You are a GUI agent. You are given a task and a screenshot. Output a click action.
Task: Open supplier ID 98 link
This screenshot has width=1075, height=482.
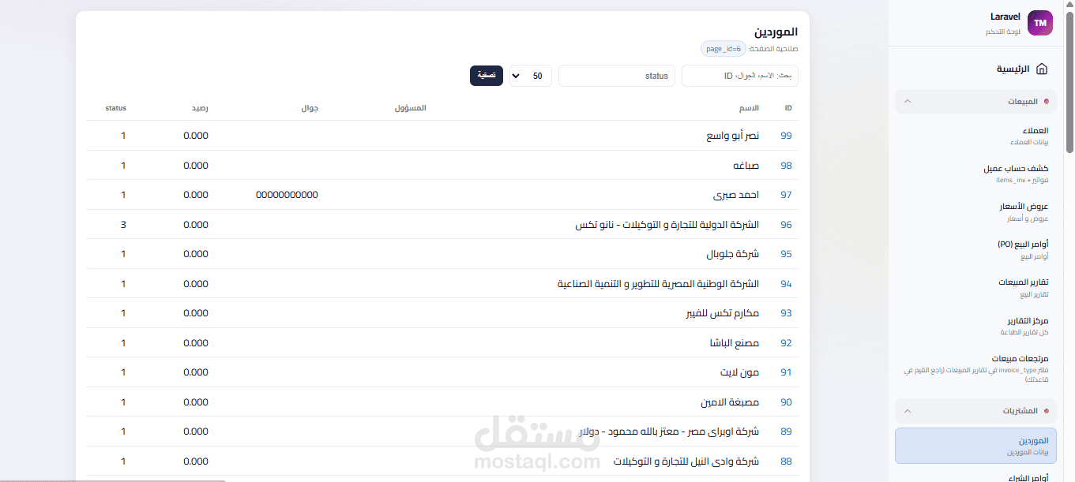point(786,166)
